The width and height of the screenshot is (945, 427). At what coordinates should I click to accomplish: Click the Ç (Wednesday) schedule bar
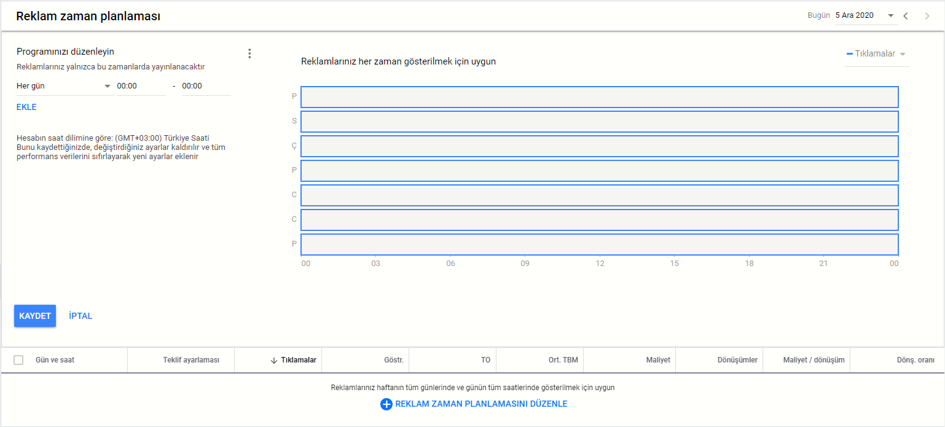(599, 146)
